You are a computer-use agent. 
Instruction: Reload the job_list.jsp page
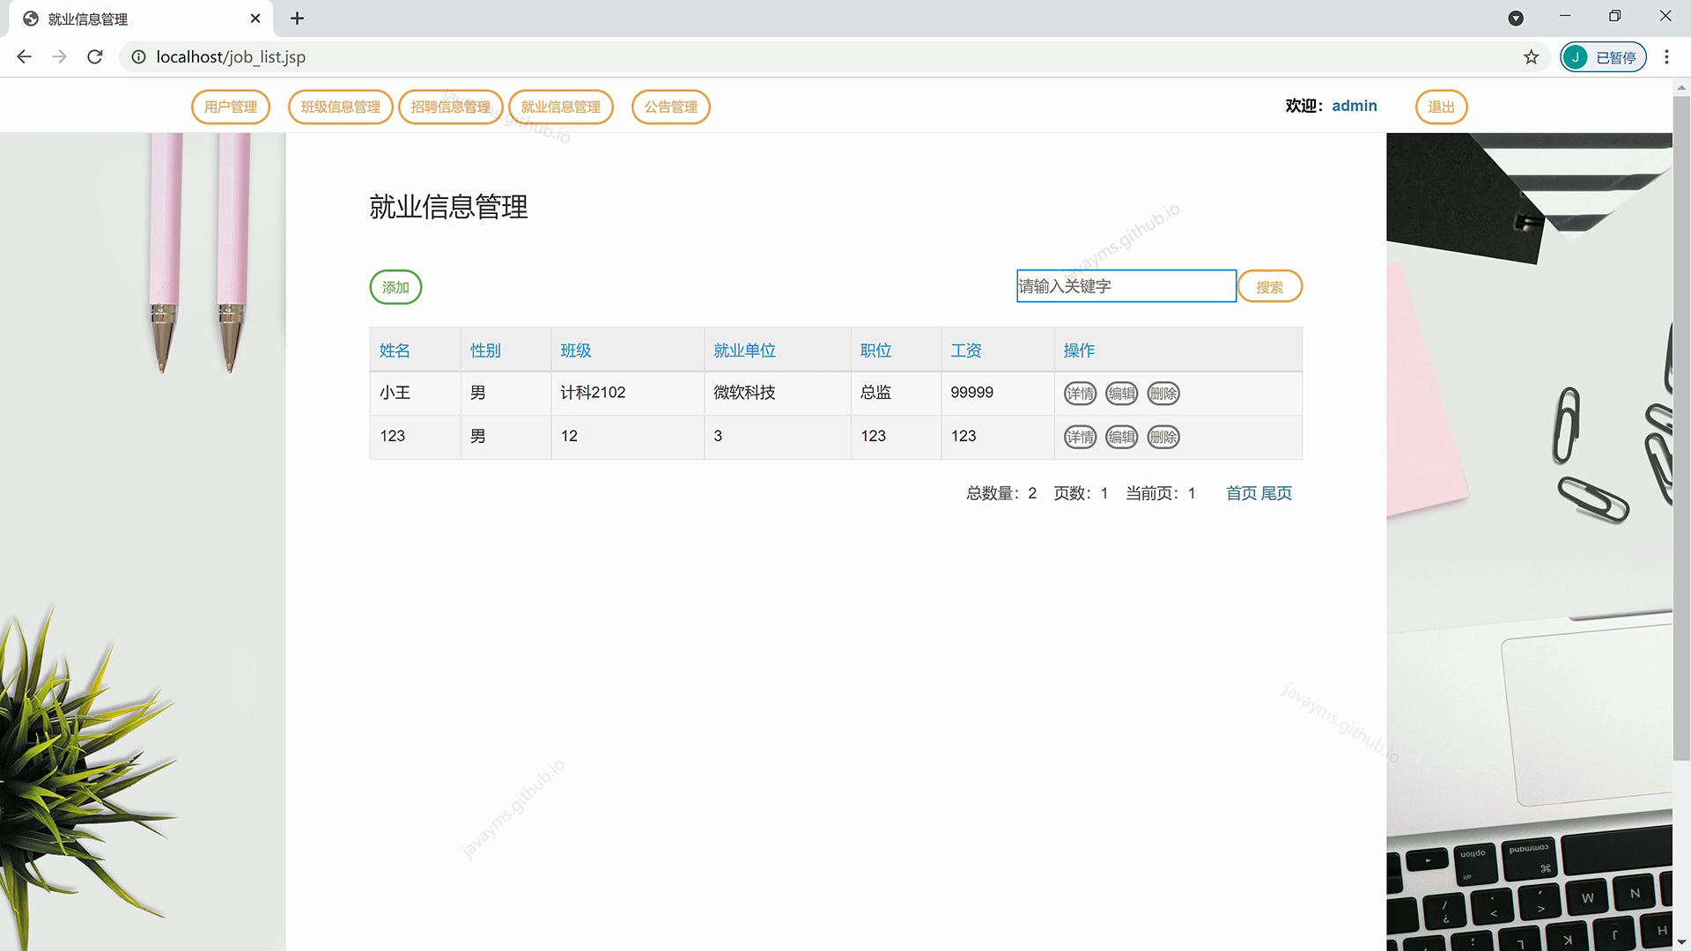tap(95, 56)
